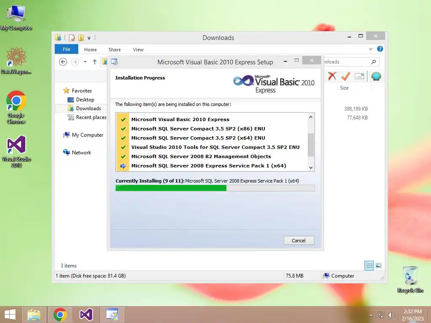Switch to large icons view in Explorer
431x323 pixels.
pos(378,265)
